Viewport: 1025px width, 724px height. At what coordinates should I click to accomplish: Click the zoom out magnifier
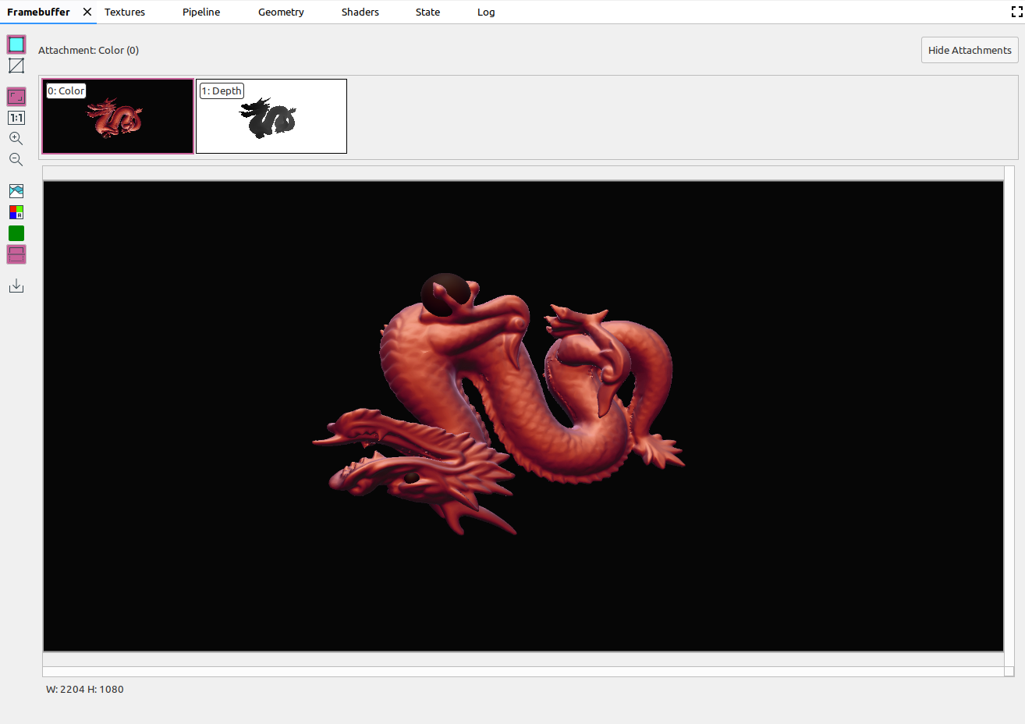pos(16,160)
